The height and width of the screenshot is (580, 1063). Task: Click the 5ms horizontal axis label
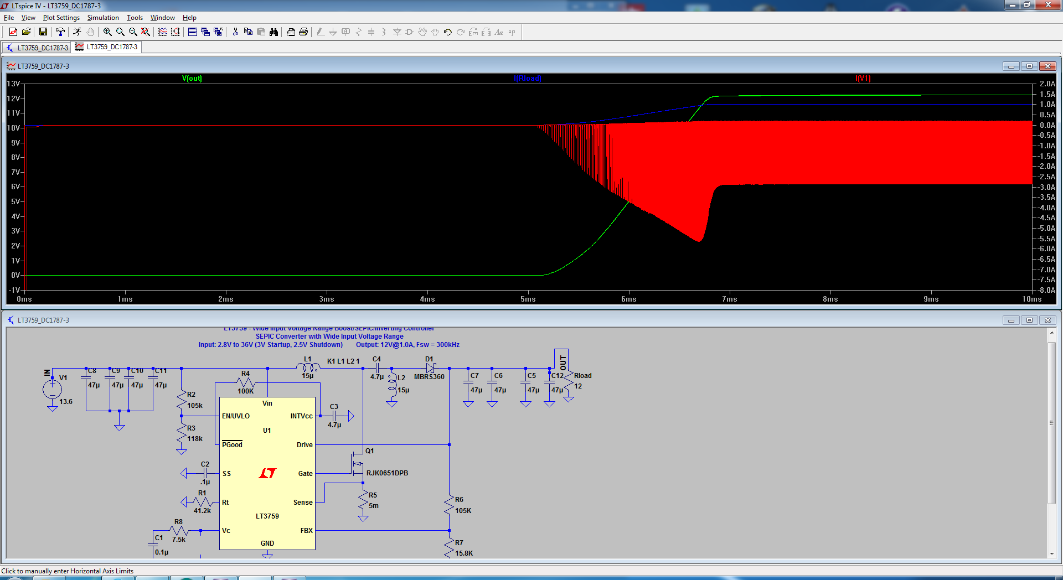point(528,299)
